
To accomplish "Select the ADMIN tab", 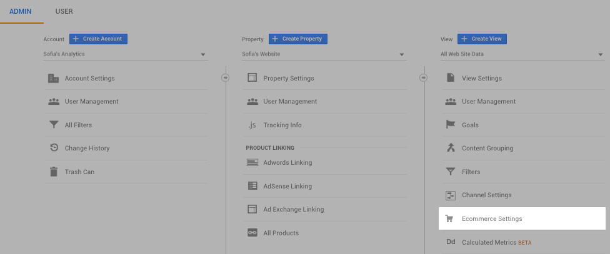I will (21, 11).
